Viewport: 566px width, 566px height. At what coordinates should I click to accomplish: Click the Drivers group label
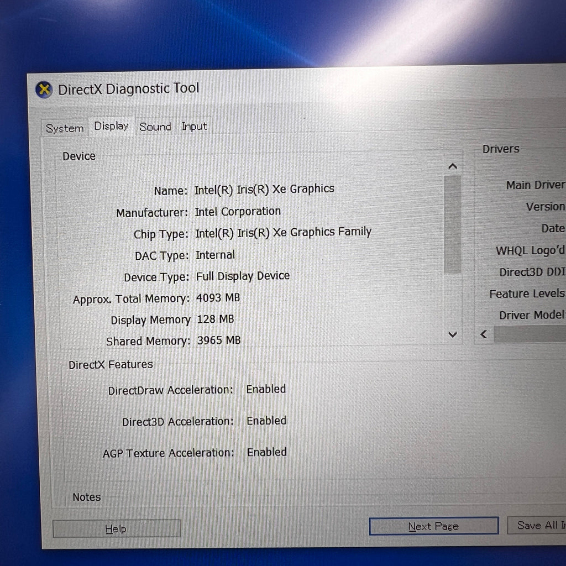(x=501, y=149)
